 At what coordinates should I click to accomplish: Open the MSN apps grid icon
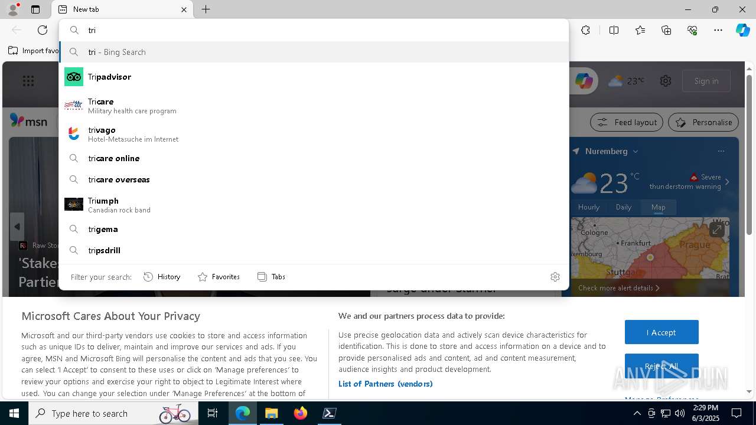pyautogui.click(x=28, y=81)
